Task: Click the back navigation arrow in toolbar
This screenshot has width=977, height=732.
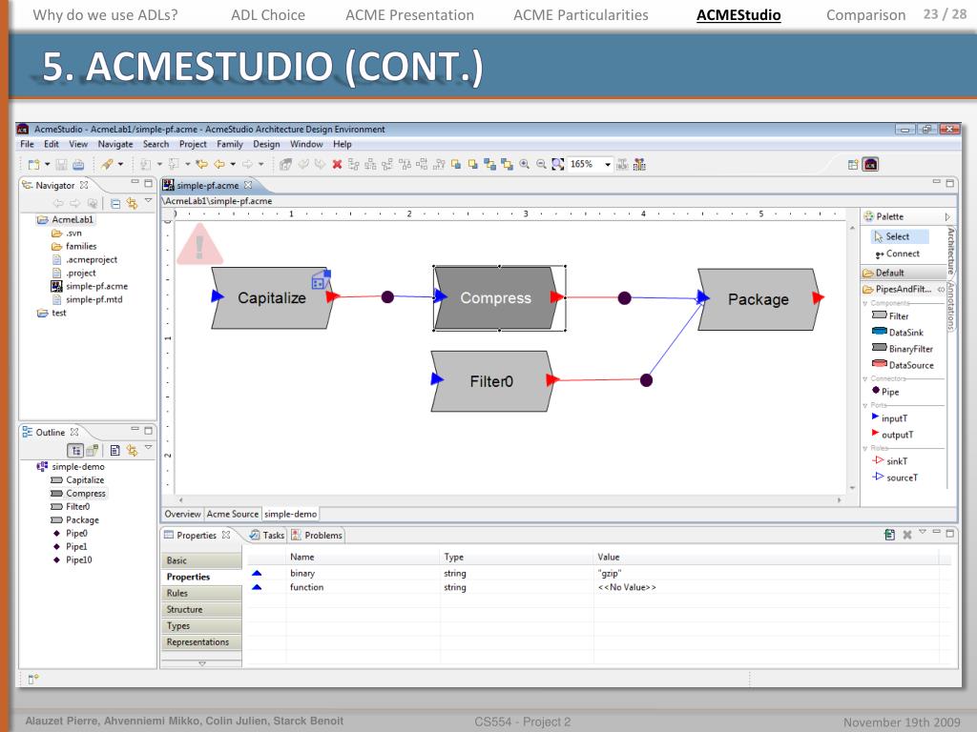Action: (x=219, y=164)
